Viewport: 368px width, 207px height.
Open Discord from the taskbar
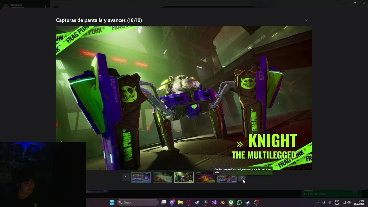point(172,202)
